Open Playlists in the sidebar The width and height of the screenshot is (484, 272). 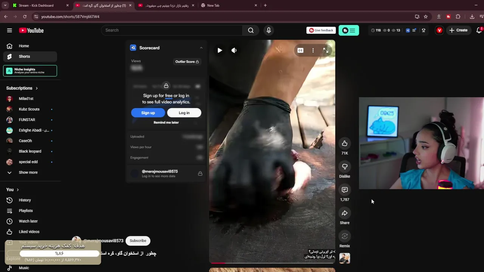30,210
